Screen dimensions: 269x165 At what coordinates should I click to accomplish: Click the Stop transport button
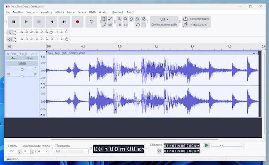(x=39, y=22)
